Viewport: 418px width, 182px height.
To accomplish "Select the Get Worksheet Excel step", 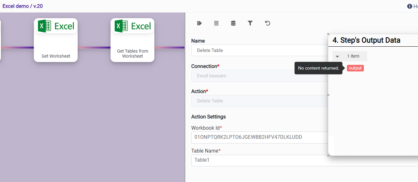I will point(56,40).
